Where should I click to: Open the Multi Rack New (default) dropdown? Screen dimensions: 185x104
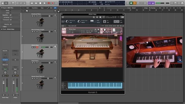point(83,26)
